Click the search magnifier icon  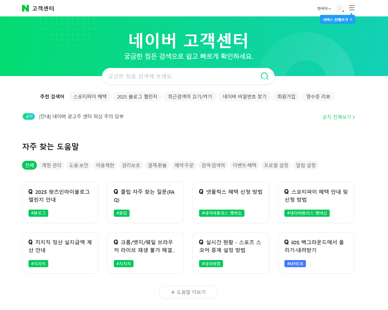(x=265, y=76)
